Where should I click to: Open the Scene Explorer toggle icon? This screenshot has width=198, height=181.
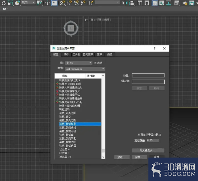[x=140, y=3]
